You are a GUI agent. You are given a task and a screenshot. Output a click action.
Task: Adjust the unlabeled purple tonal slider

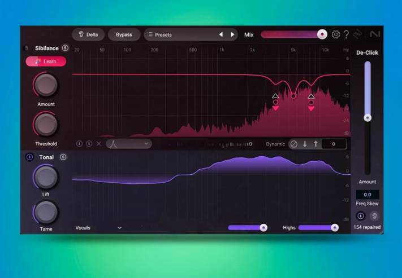263,228
